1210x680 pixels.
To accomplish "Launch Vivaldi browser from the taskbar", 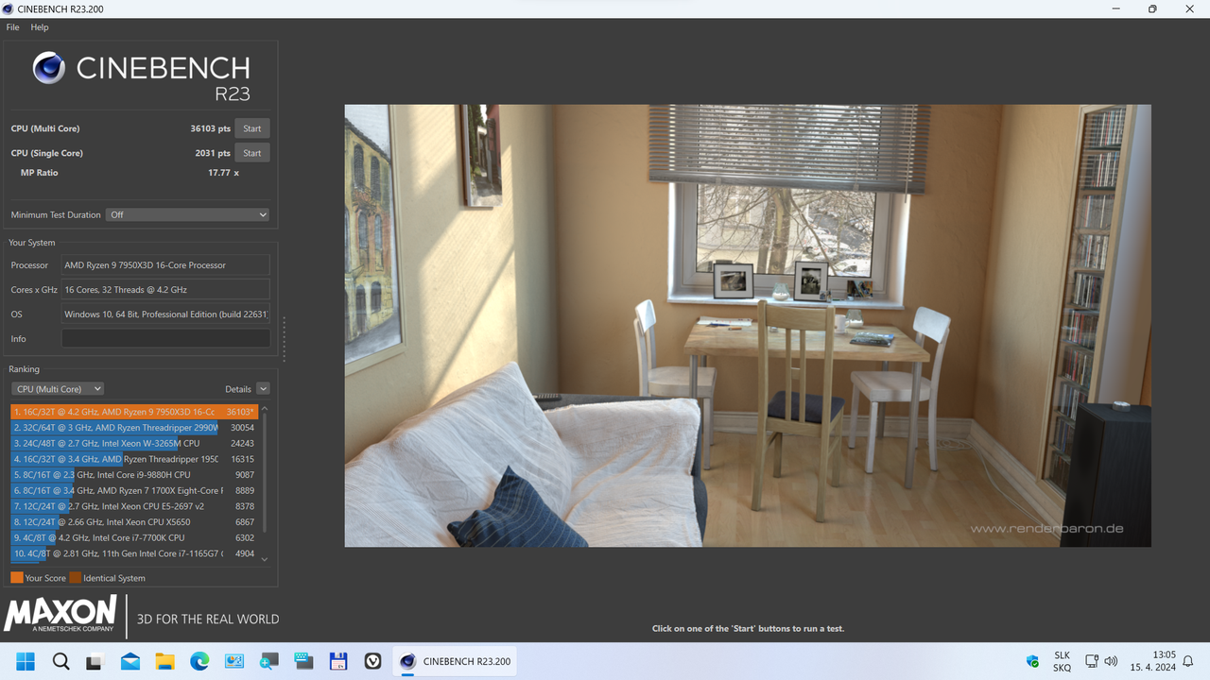I will click(x=372, y=661).
